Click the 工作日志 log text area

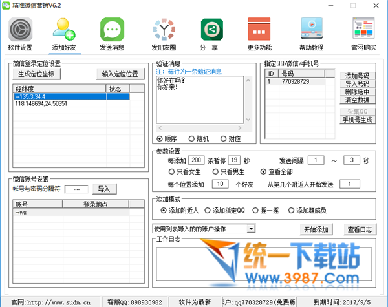264,264
